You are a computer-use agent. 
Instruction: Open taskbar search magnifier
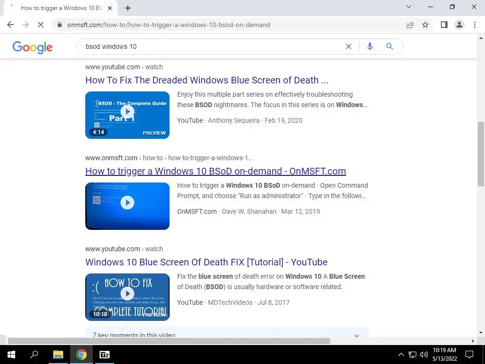tap(34, 355)
